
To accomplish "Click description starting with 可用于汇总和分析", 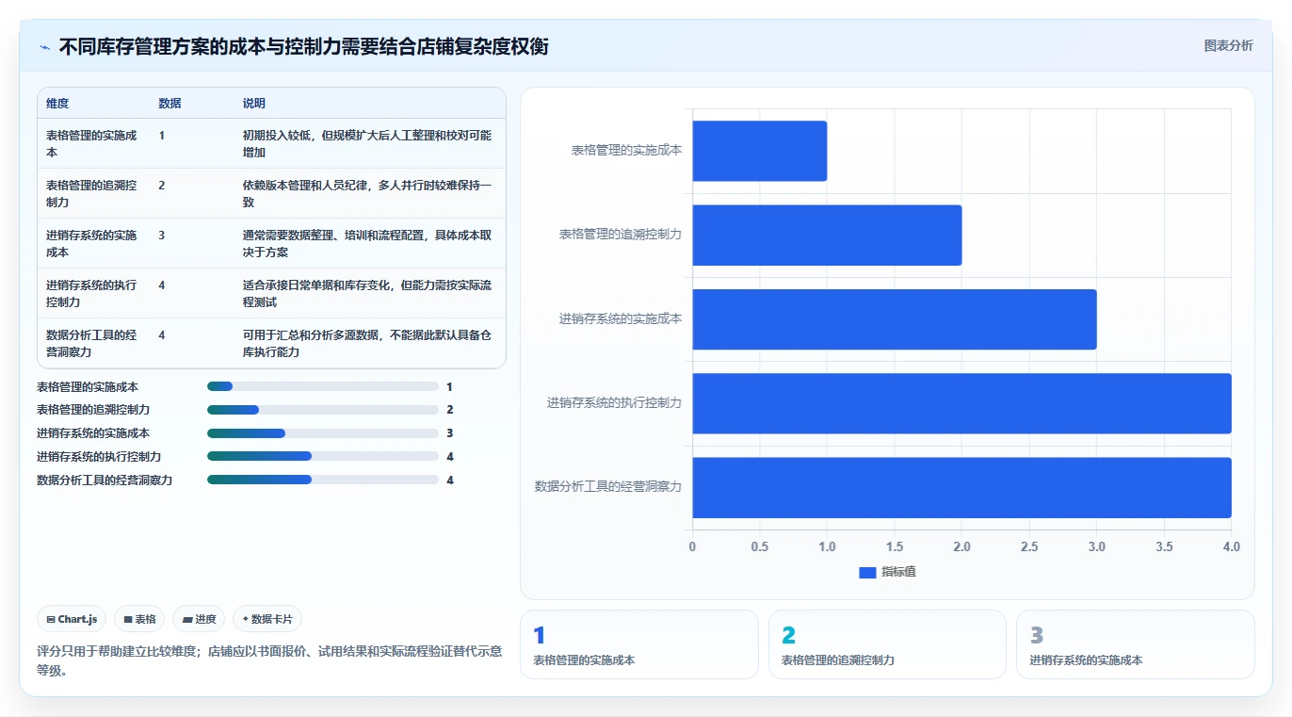I will [367, 343].
